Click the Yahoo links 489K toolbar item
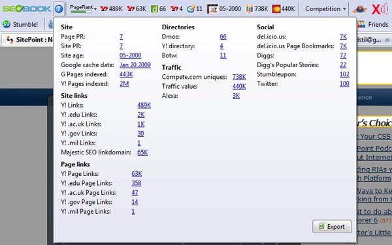Viewport: 392px width, 245px height. pos(111,9)
